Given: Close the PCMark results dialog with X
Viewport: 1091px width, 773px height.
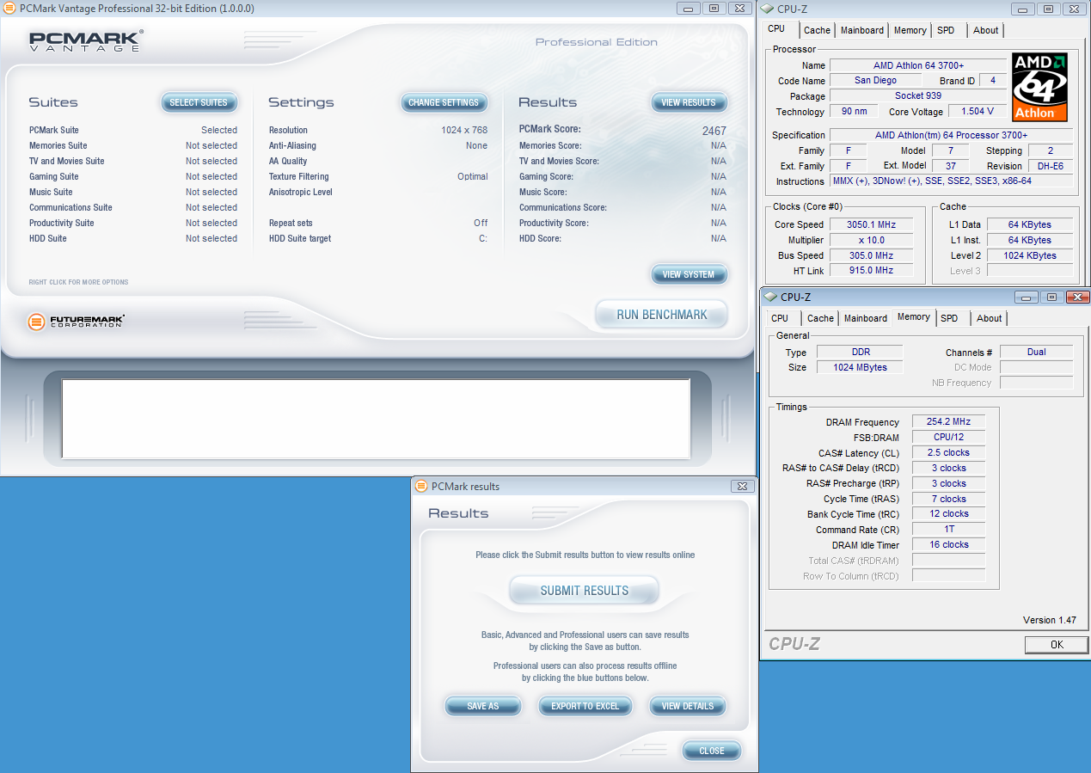Looking at the screenshot, I should [x=742, y=486].
